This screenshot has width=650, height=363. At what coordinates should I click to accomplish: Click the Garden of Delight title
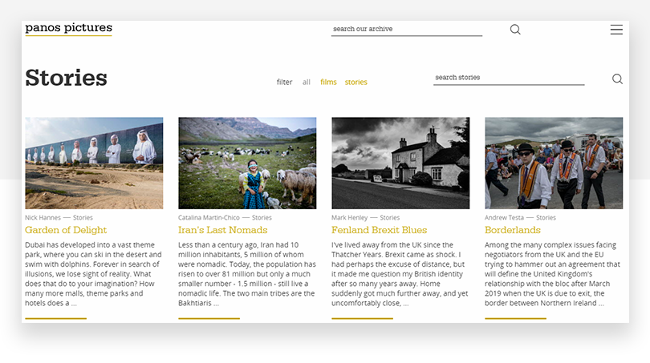tap(66, 230)
